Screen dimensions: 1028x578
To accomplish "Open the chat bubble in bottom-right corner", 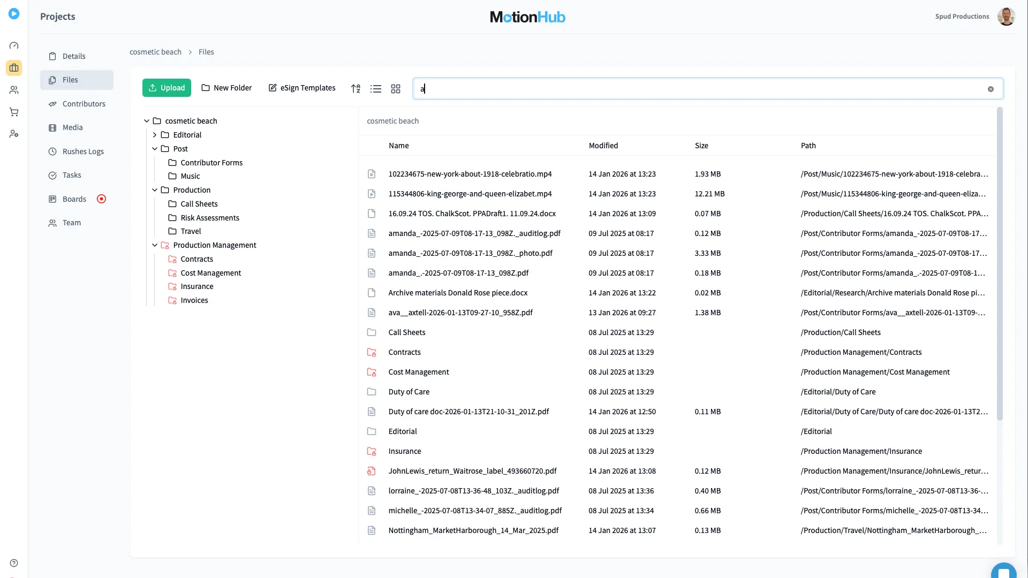I will coord(1004,571).
